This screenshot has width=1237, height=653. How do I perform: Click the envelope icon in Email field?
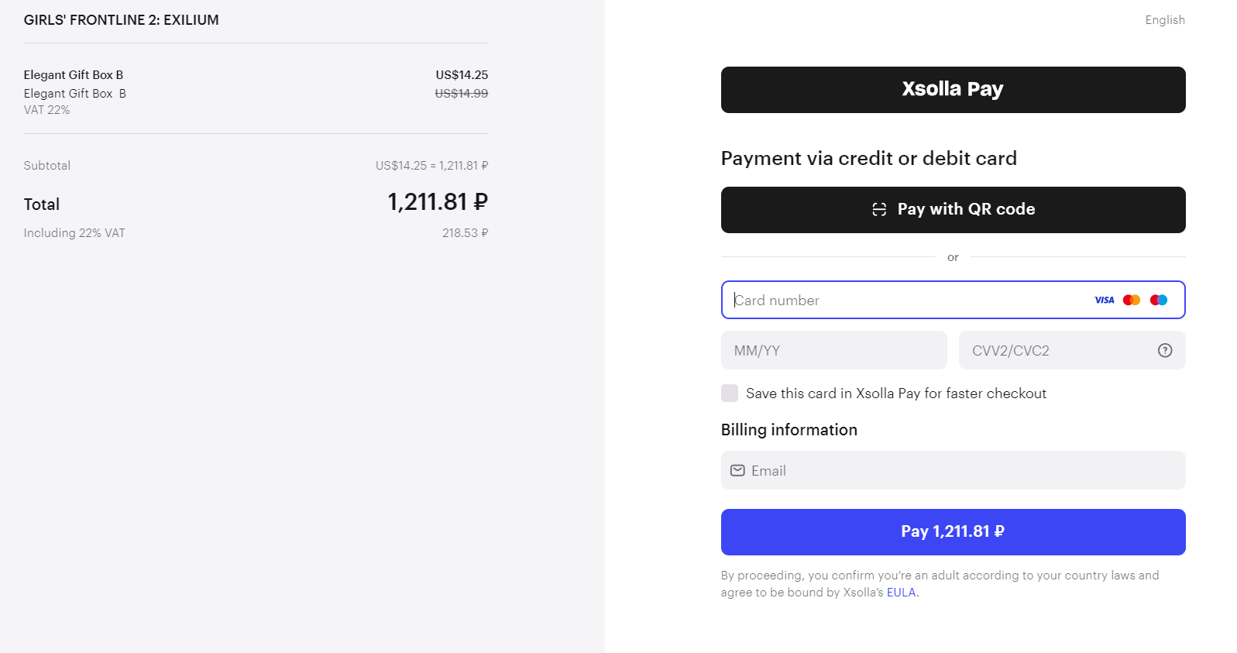(737, 471)
